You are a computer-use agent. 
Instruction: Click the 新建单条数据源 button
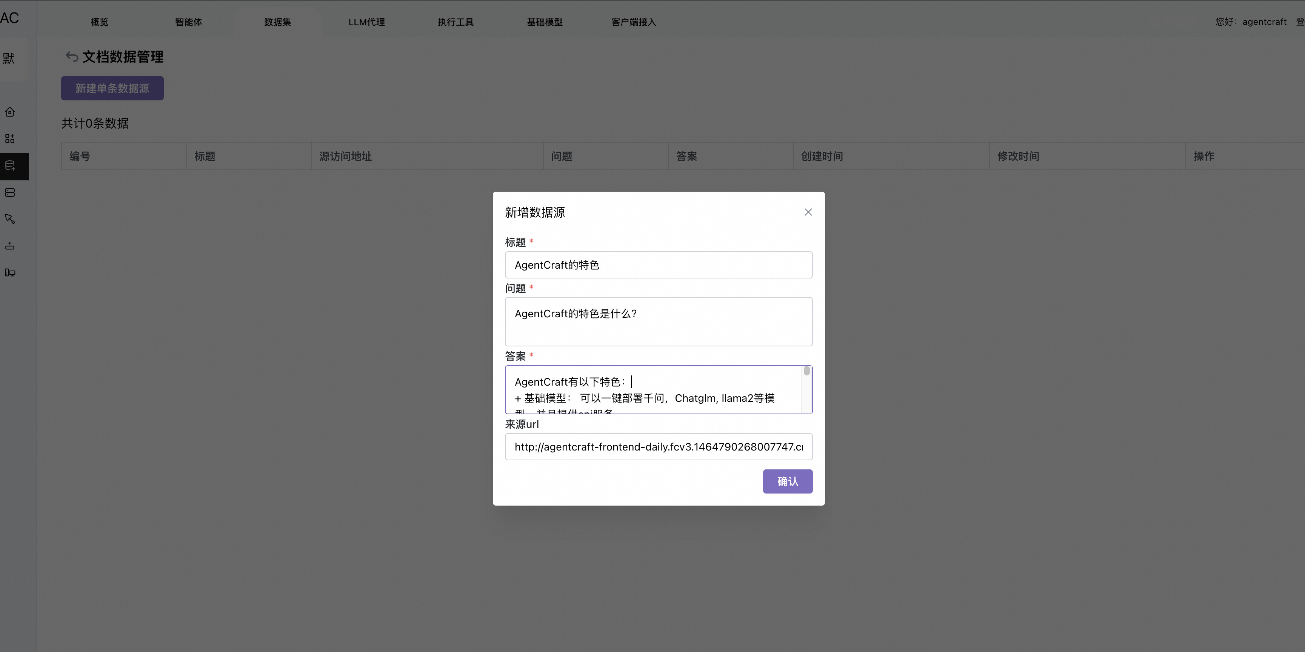pyautogui.click(x=112, y=88)
